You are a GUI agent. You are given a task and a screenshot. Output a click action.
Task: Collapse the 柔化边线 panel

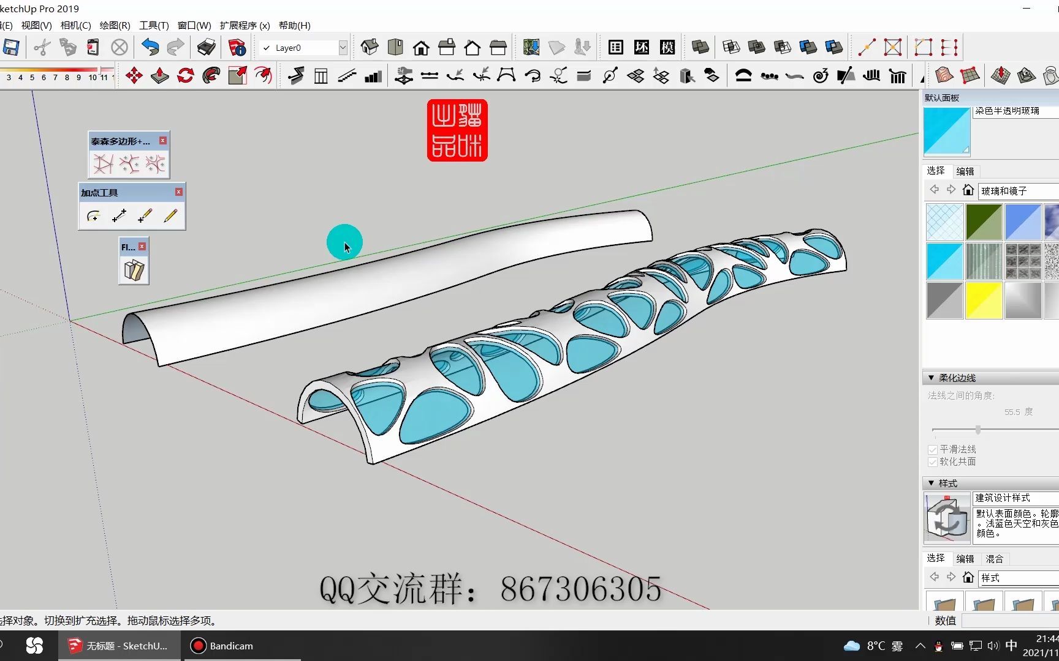(931, 378)
